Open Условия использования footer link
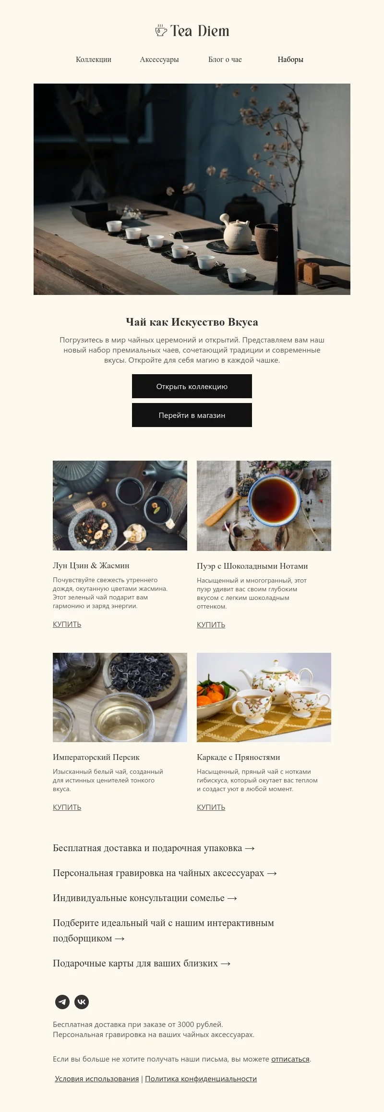 coord(97,1079)
